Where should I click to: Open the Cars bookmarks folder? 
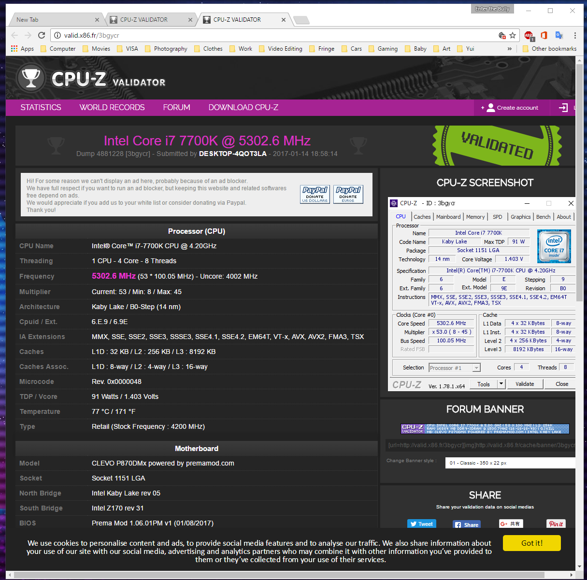tap(351, 49)
